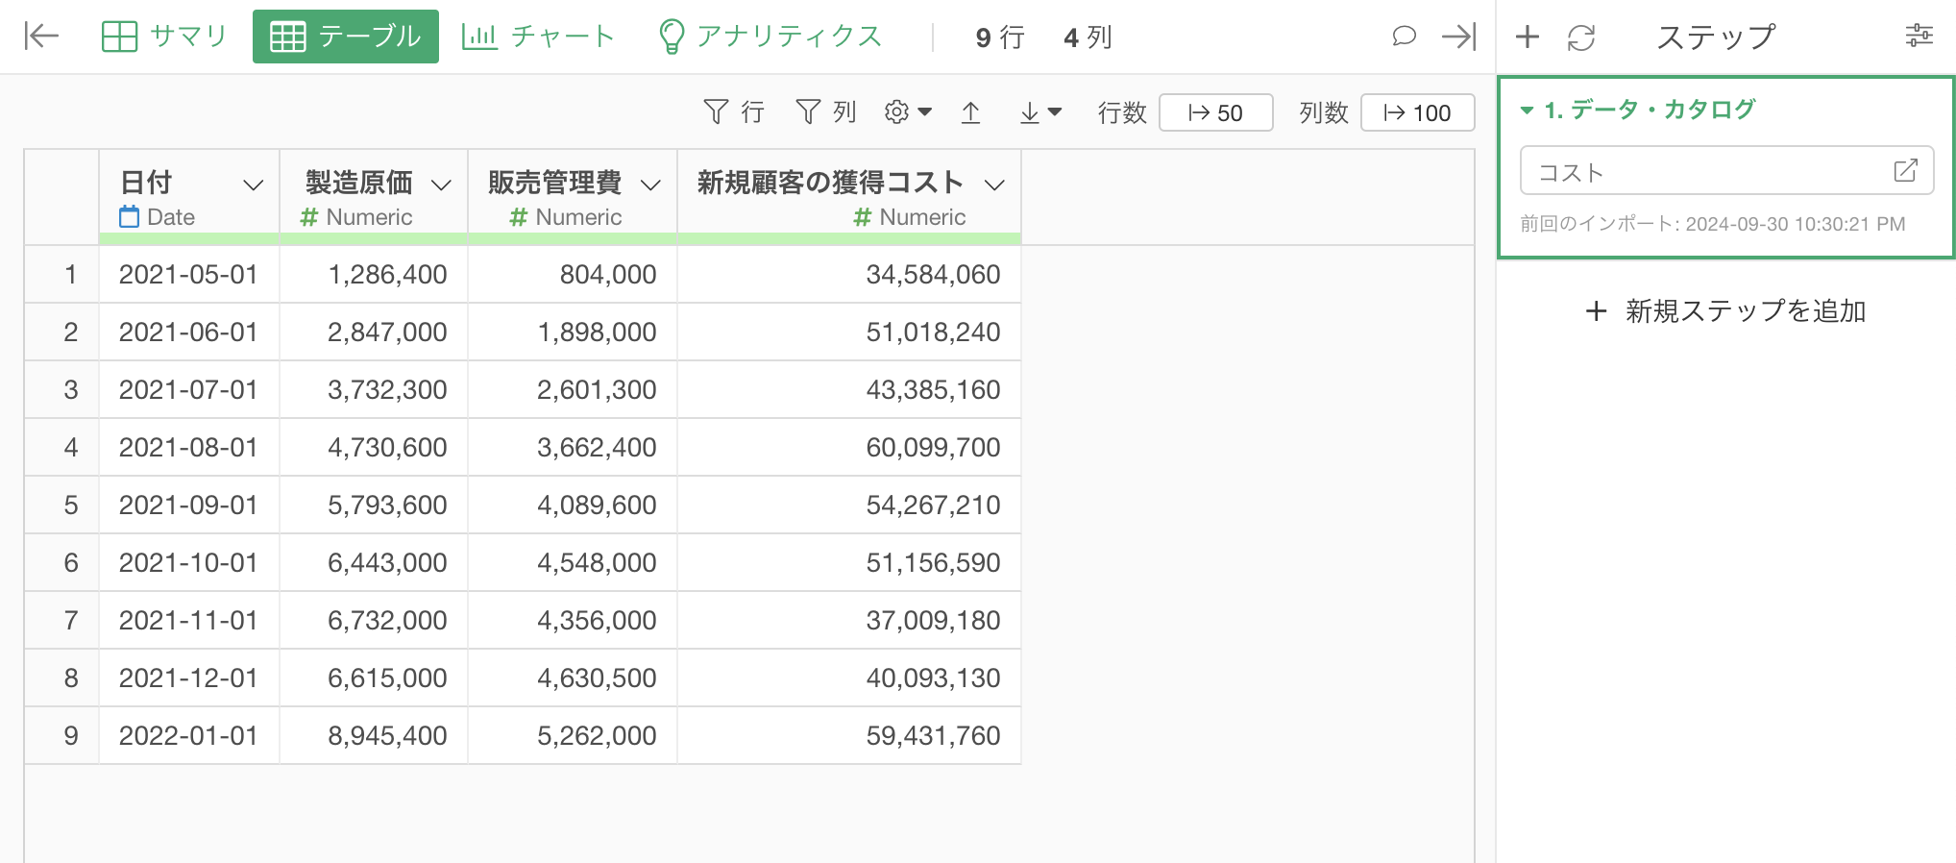The image size is (1956, 863).
Task: Select the cell 2021-12-01
Action: click(188, 678)
